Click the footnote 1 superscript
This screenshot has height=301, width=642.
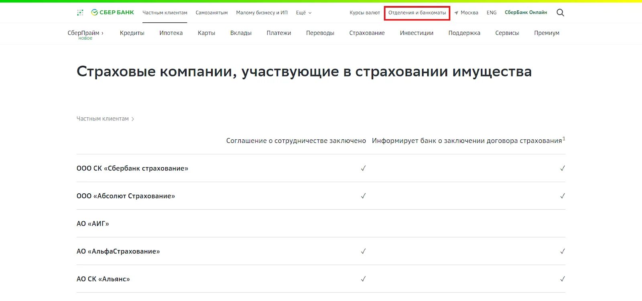[564, 139]
